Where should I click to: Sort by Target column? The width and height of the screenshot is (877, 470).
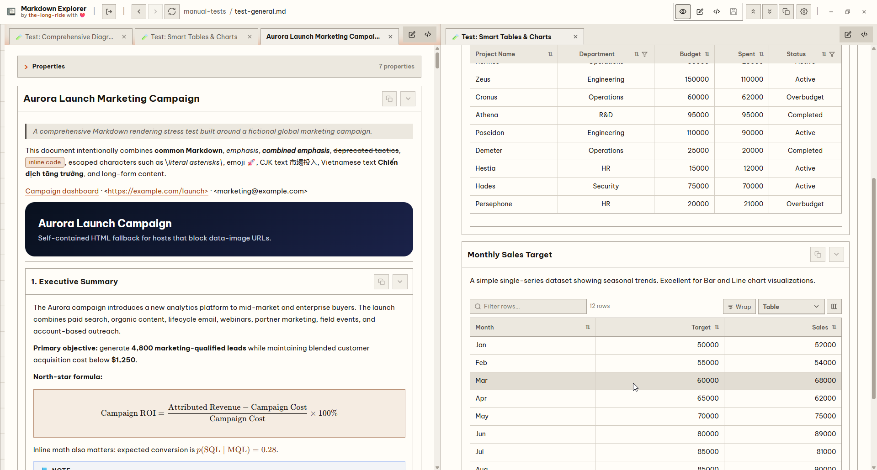[x=717, y=327]
